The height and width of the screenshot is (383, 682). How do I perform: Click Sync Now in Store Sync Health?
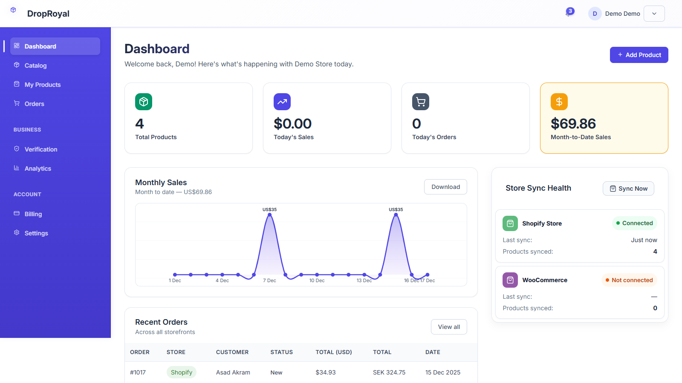tap(628, 189)
